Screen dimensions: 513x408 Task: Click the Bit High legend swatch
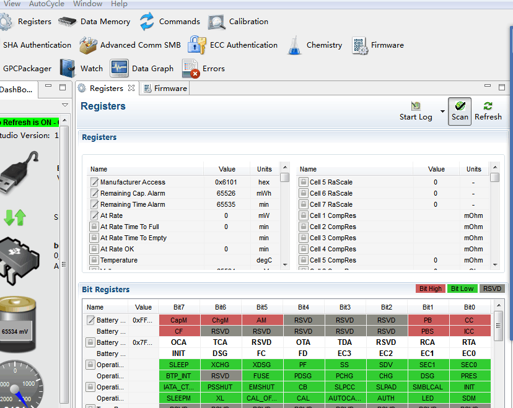[x=430, y=289]
